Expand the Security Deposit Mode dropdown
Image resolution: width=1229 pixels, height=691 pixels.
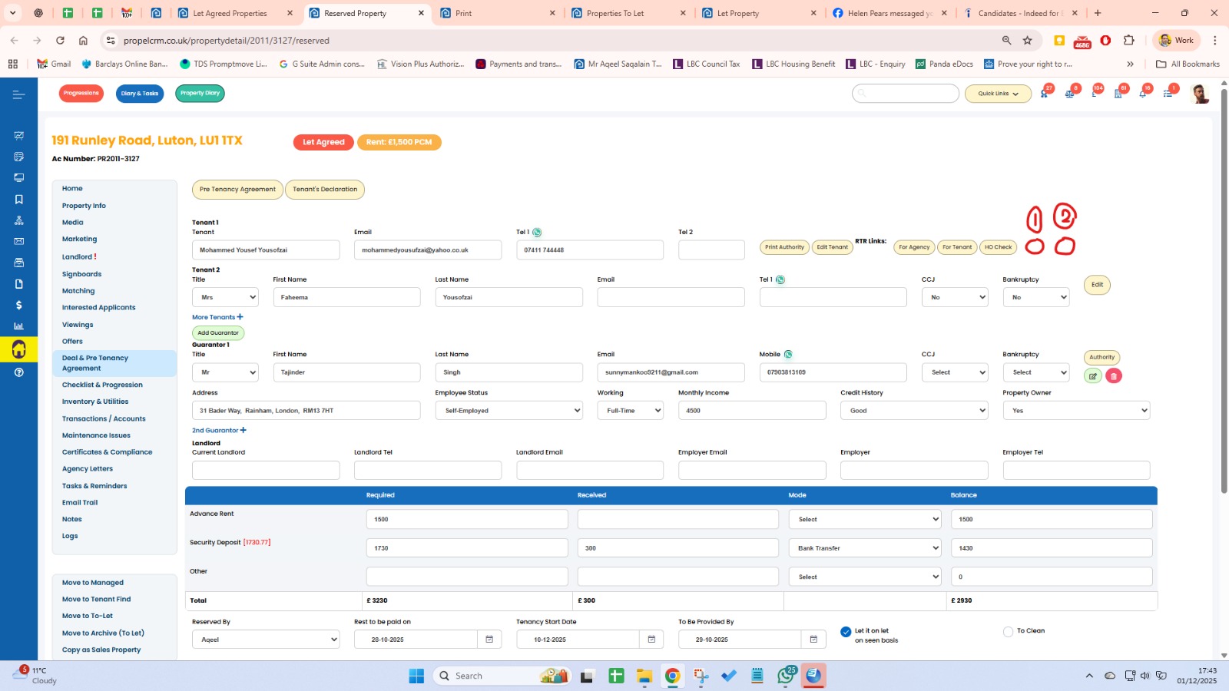tap(865, 548)
